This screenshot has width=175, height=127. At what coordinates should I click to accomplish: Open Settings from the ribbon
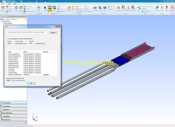tap(157, 8)
